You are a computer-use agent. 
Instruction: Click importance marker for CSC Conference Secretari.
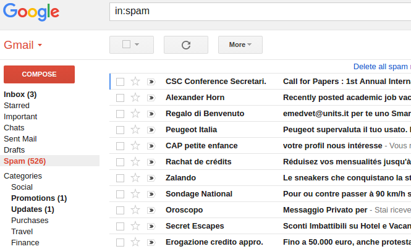(x=151, y=82)
